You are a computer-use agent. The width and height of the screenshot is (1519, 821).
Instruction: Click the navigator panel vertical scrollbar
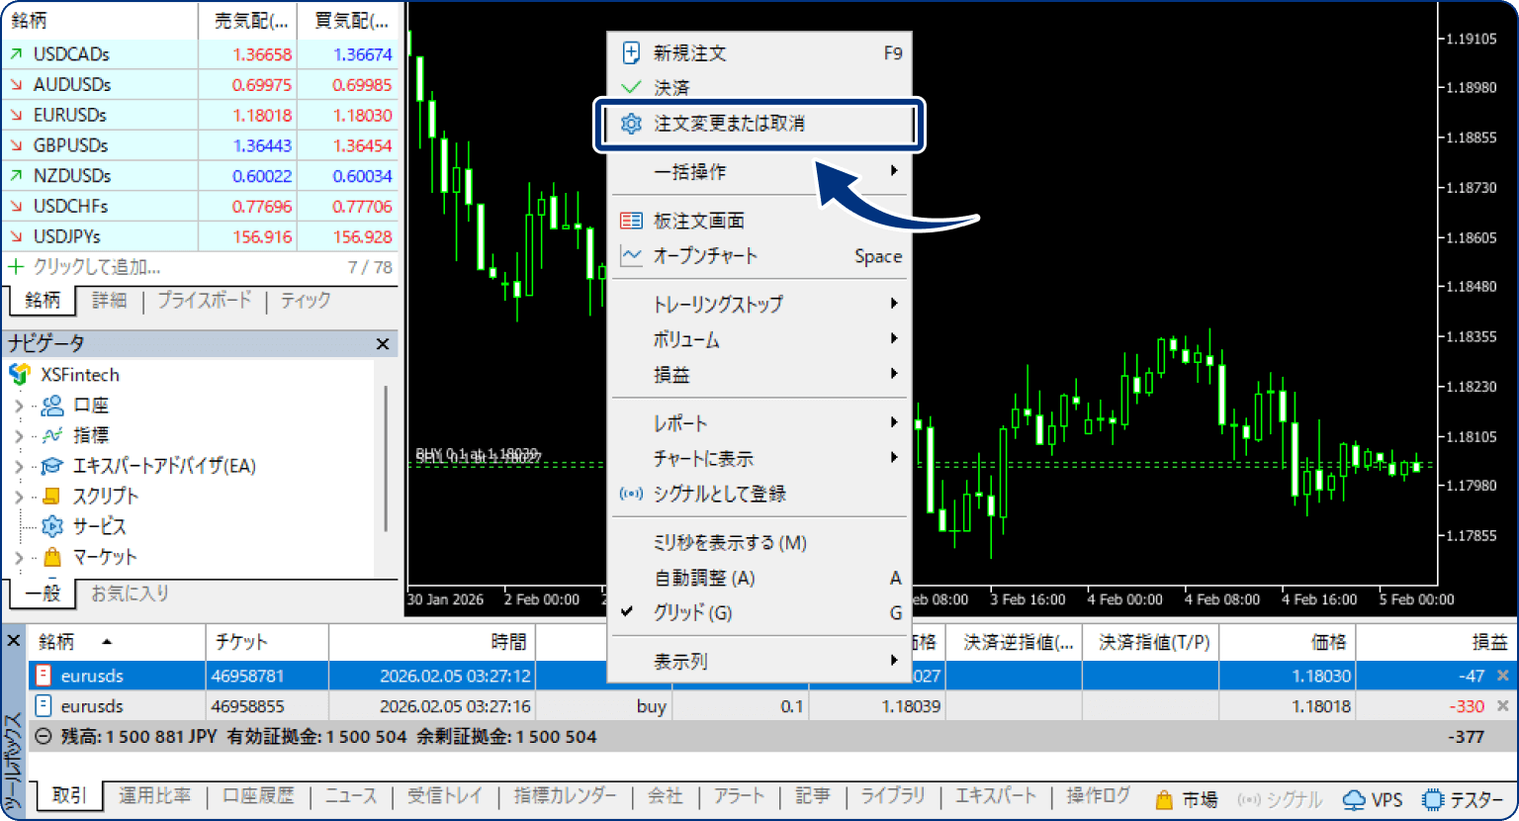(385, 459)
